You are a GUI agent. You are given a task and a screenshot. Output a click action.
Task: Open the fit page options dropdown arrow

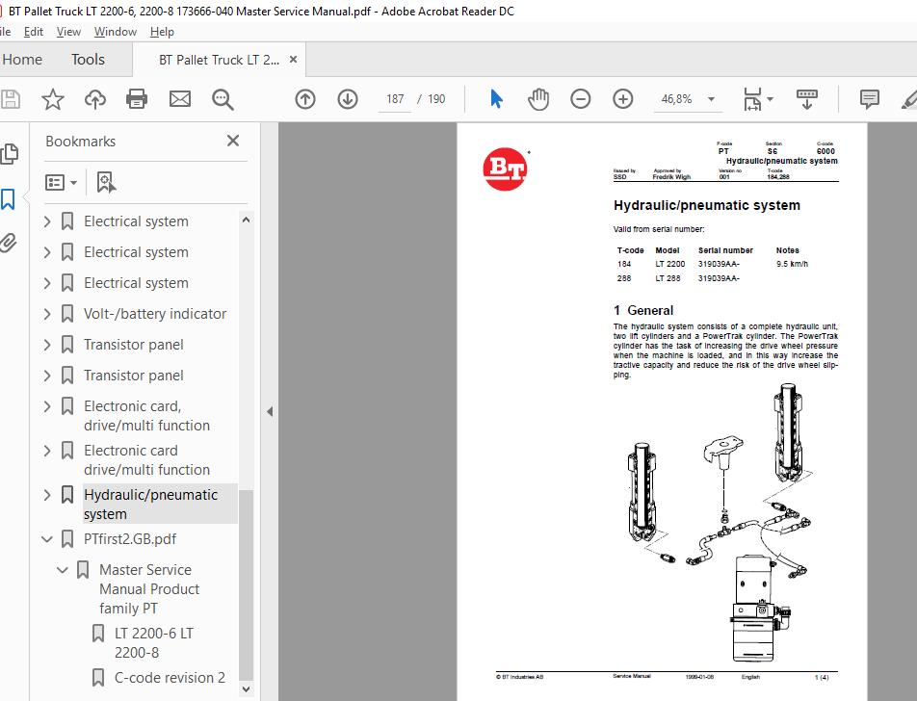[770, 99]
